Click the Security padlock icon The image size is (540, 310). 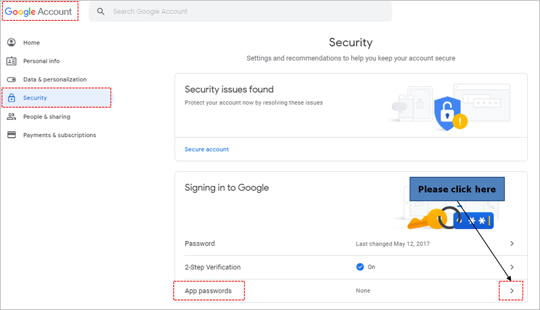(12, 98)
